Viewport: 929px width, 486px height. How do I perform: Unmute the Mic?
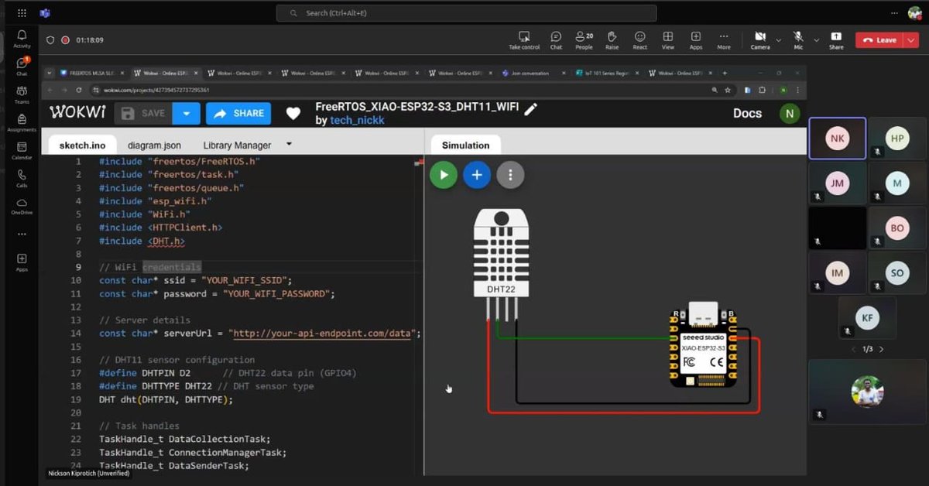798,40
